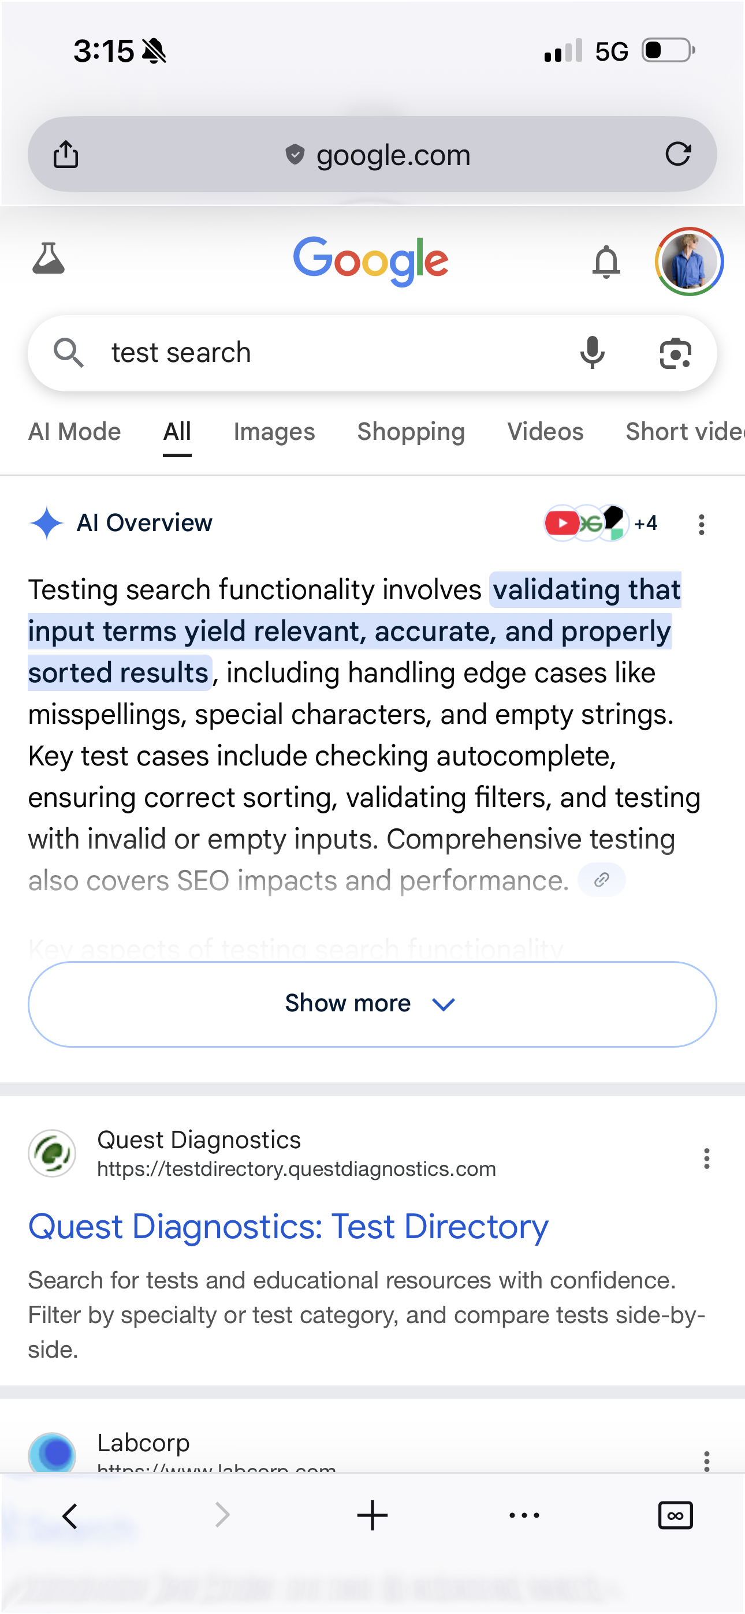745x1614 pixels.
Task: Go back using browser back arrow
Action: point(70,1516)
